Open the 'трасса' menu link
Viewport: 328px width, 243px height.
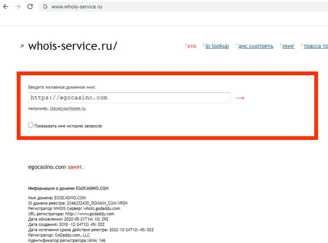[316, 46]
